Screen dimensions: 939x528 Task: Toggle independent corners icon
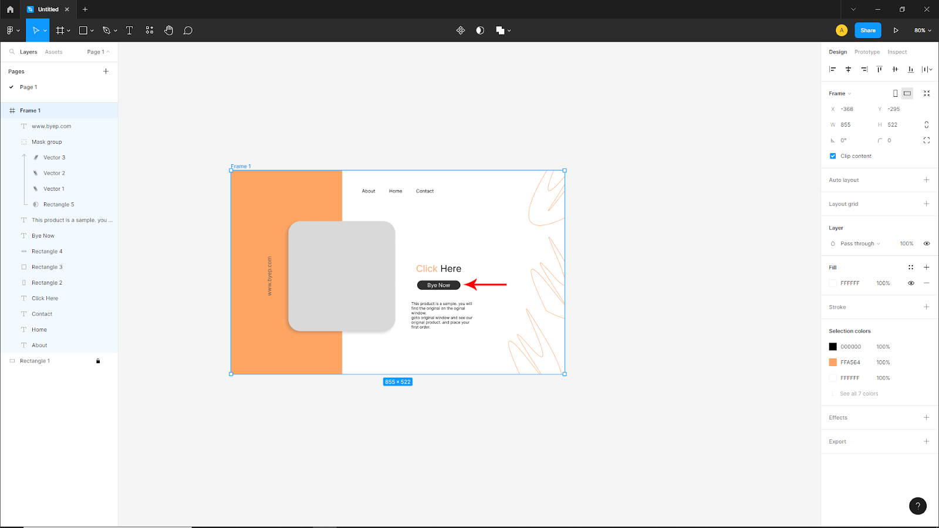[x=927, y=140]
